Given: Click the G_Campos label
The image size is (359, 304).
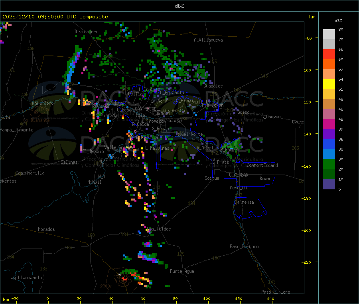Looking at the screenshot, I should (271, 117).
